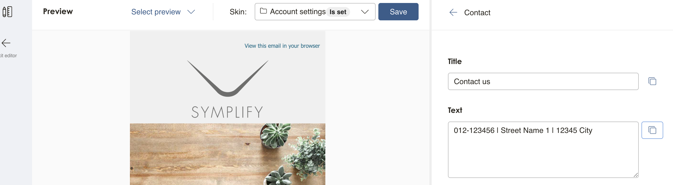
Task: Click the Symplify logo image
Action: pos(228,89)
